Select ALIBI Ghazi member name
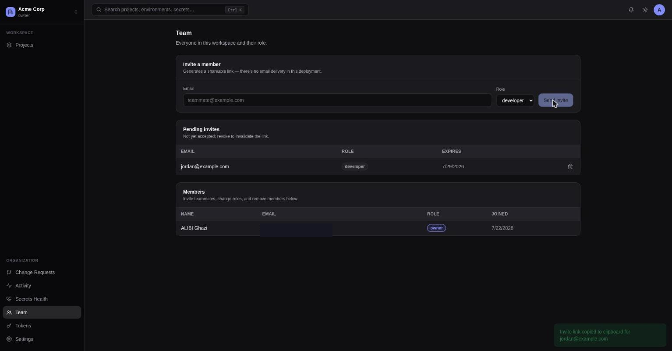 (194, 228)
